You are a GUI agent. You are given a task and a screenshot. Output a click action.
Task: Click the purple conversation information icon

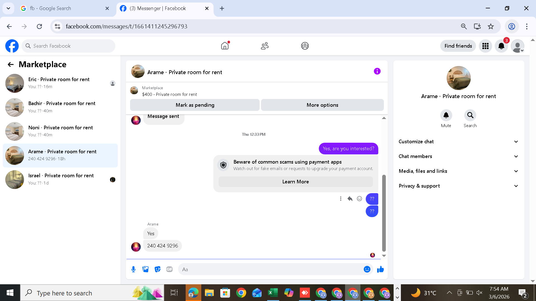click(x=377, y=71)
